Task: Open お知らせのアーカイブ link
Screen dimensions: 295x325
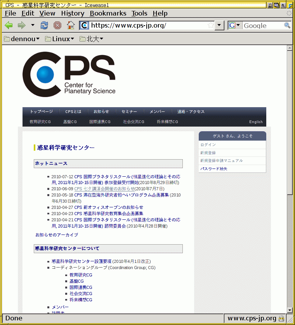Action: click(57, 235)
